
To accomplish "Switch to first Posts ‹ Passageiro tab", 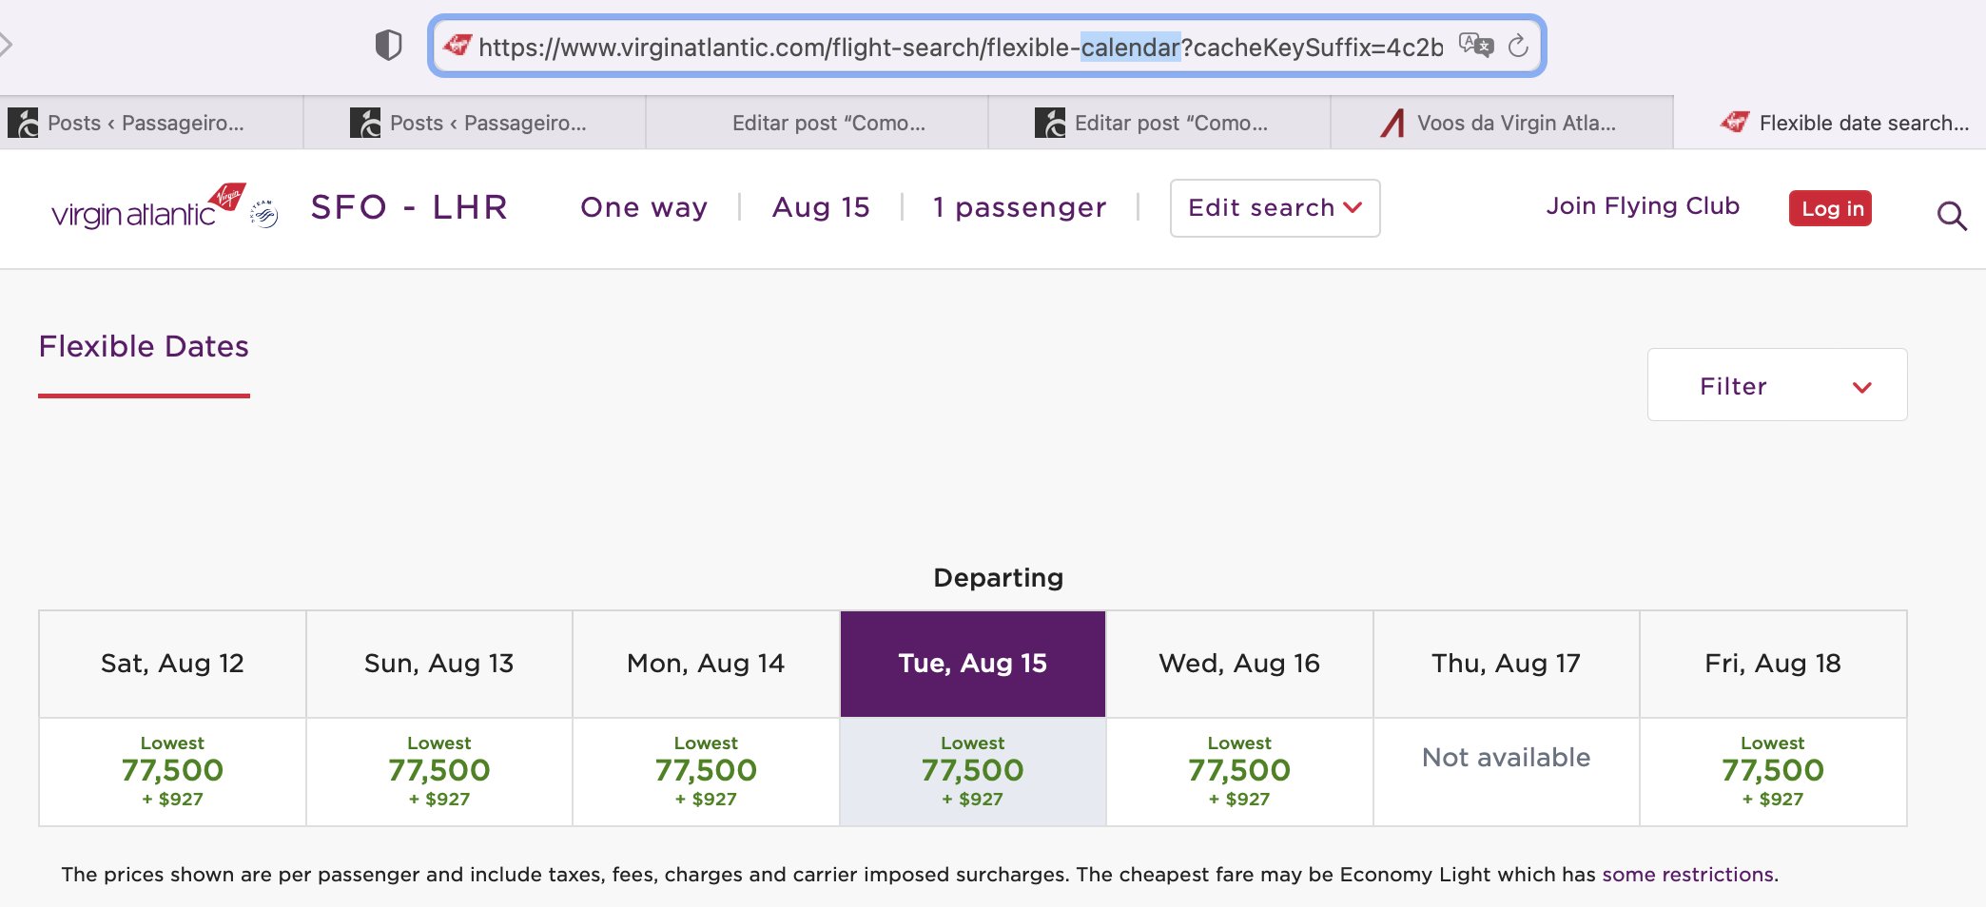I will click(151, 123).
